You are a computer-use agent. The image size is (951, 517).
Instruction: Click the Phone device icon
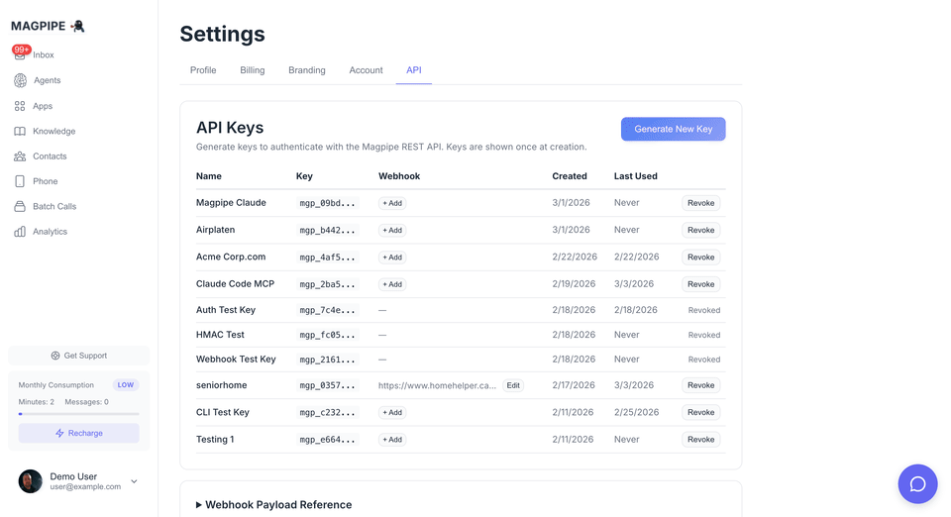pyautogui.click(x=20, y=181)
